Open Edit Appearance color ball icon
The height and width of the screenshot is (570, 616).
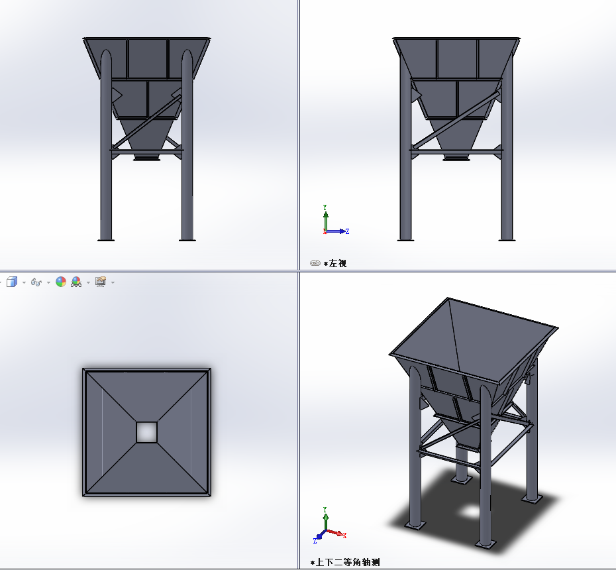[x=61, y=282]
